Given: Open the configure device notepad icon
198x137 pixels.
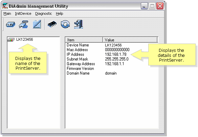Looking at the screenshot, I should pos(37,24).
